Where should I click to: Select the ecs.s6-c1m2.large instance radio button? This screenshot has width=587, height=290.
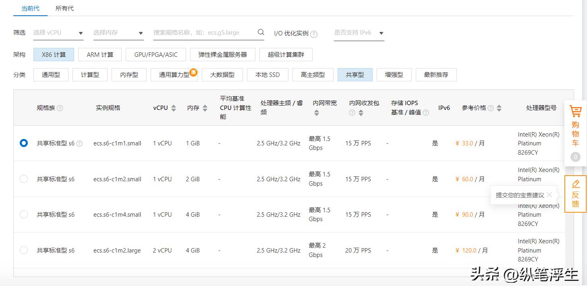(23, 250)
